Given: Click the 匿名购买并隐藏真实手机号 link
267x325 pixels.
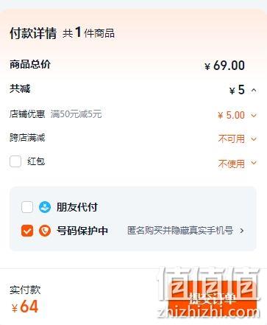Looking at the screenshot, I should (x=180, y=231).
